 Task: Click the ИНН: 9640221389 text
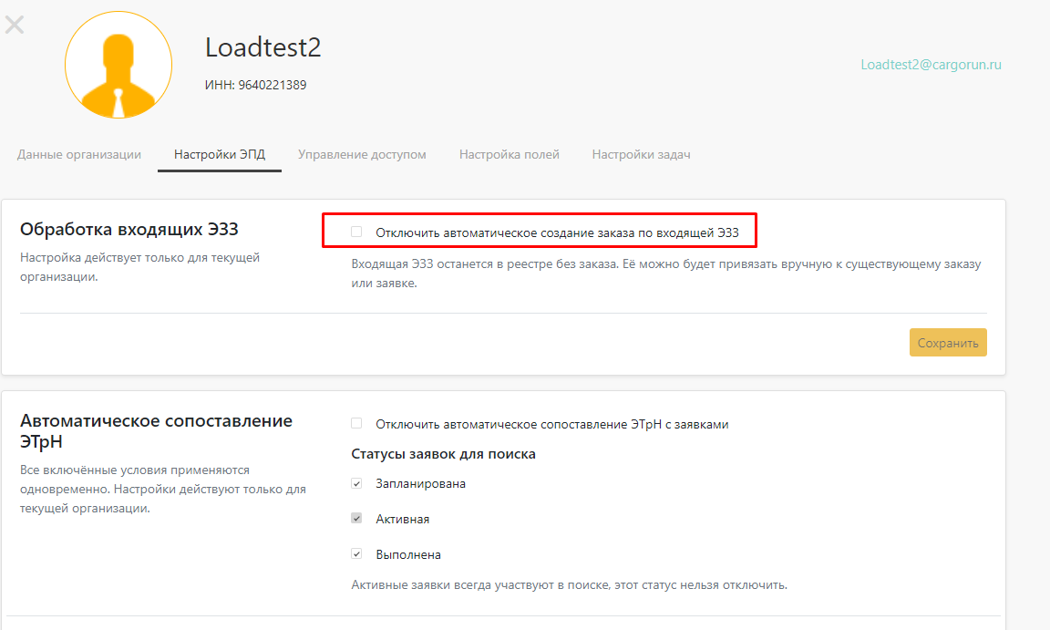[x=256, y=85]
